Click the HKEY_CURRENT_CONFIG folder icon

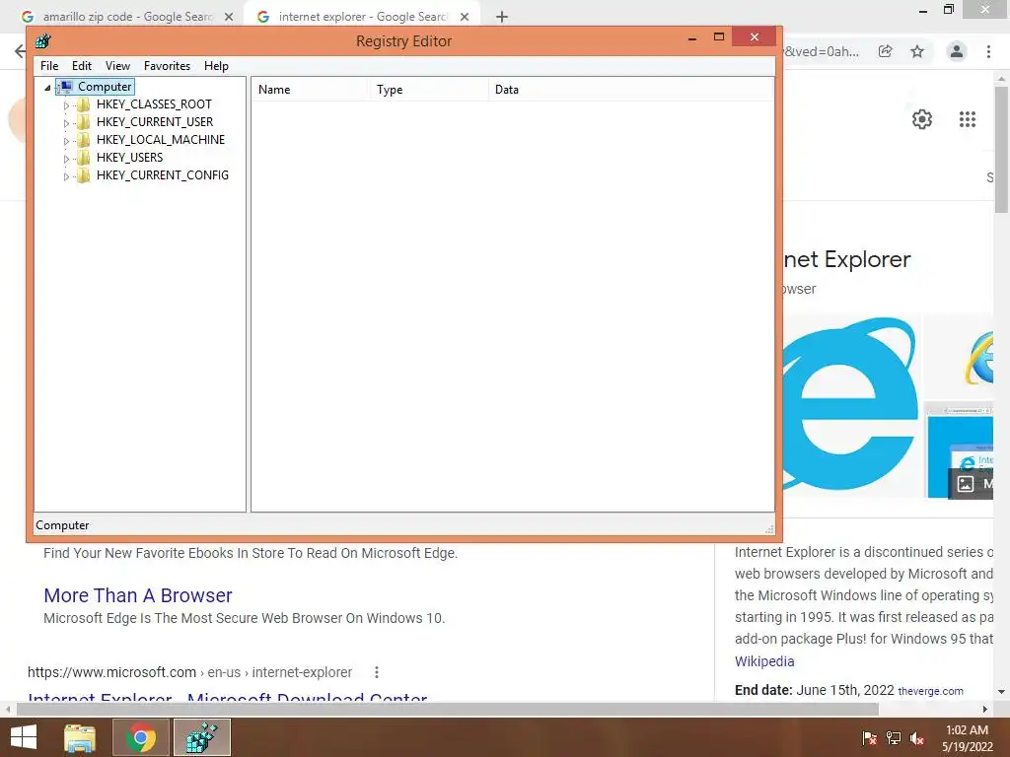pos(83,175)
